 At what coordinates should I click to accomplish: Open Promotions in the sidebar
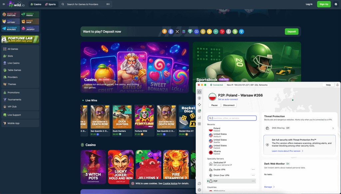click(x=20, y=93)
